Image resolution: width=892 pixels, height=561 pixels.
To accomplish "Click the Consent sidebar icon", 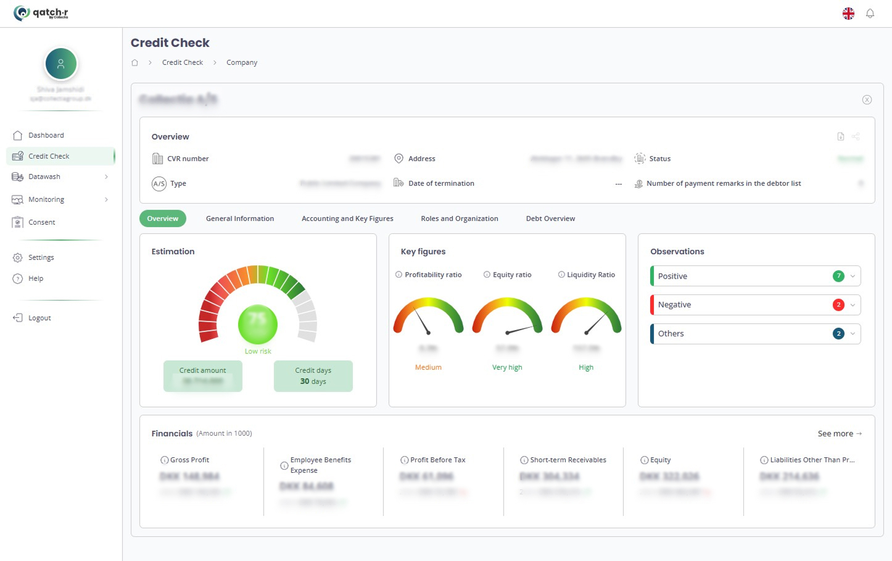I will [18, 222].
